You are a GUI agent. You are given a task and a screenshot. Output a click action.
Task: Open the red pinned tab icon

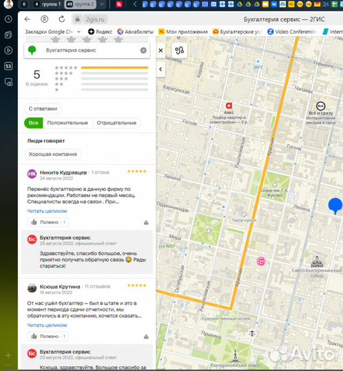click(119, 4)
